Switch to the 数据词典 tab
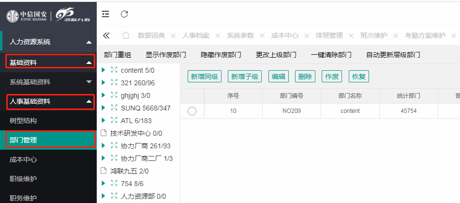 pos(151,36)
